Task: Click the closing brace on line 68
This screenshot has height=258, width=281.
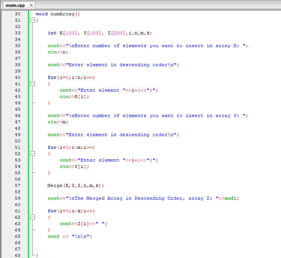Action: coord(37,255)
